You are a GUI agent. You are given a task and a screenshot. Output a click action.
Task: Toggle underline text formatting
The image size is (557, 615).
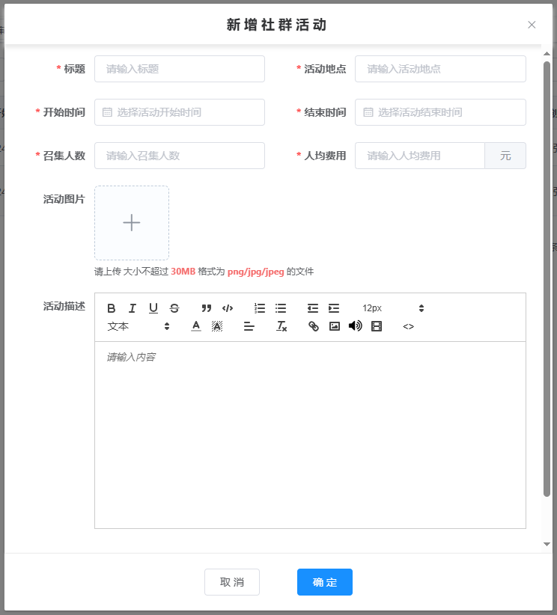click(153, 308)
